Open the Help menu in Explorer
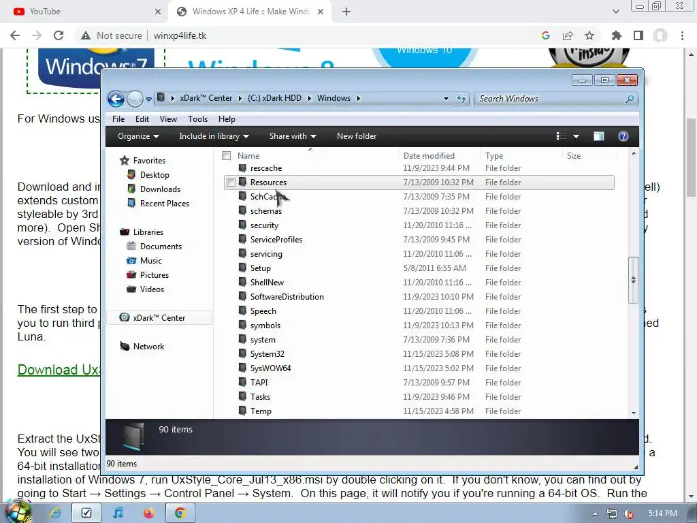Screen dimensions: 697x523 point(227,119)
